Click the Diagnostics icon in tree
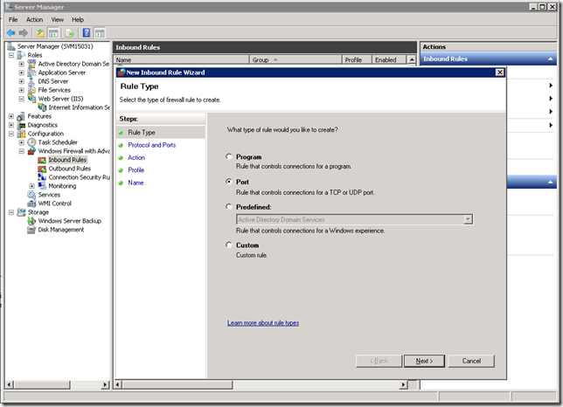563x407 pixels. point(21,125)
